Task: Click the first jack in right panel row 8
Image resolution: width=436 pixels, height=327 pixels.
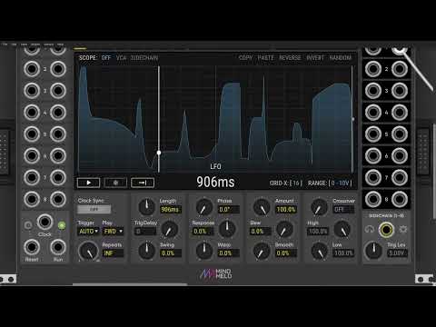Action: tap(373, 199)
